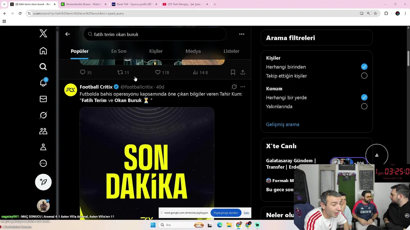This screenshot has height=230, width=410.
Task: Switch to Popüler tab
Action: tap(79, 51)
